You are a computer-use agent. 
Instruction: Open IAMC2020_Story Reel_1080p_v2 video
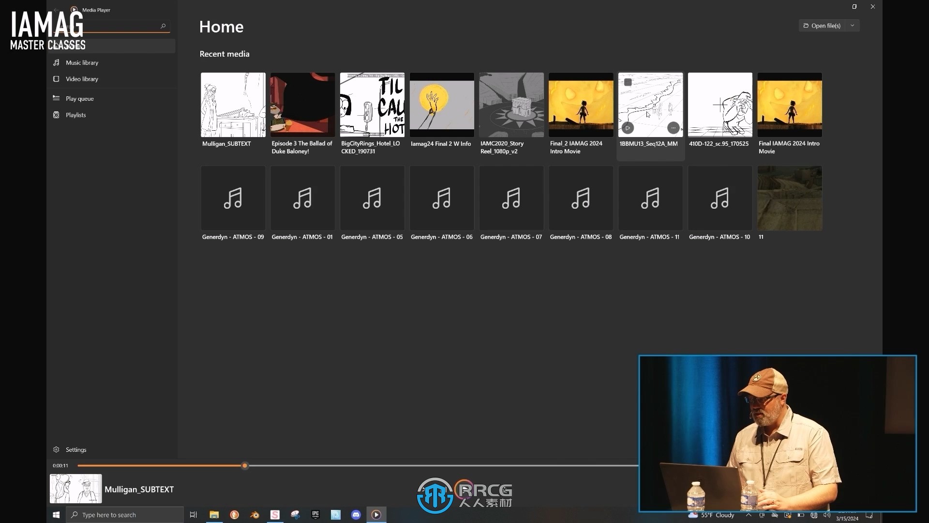pos(511,105)
